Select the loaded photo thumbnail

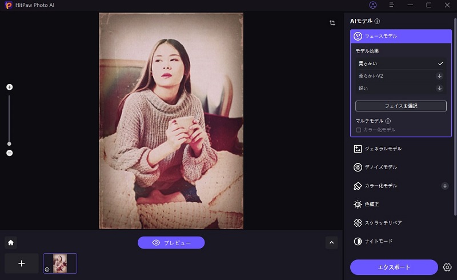coord(60,263)
